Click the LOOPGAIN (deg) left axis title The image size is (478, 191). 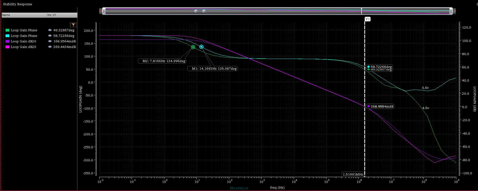tap(81, 99)
